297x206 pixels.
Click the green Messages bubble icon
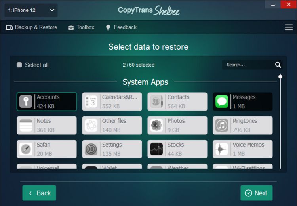pos(222,101)
